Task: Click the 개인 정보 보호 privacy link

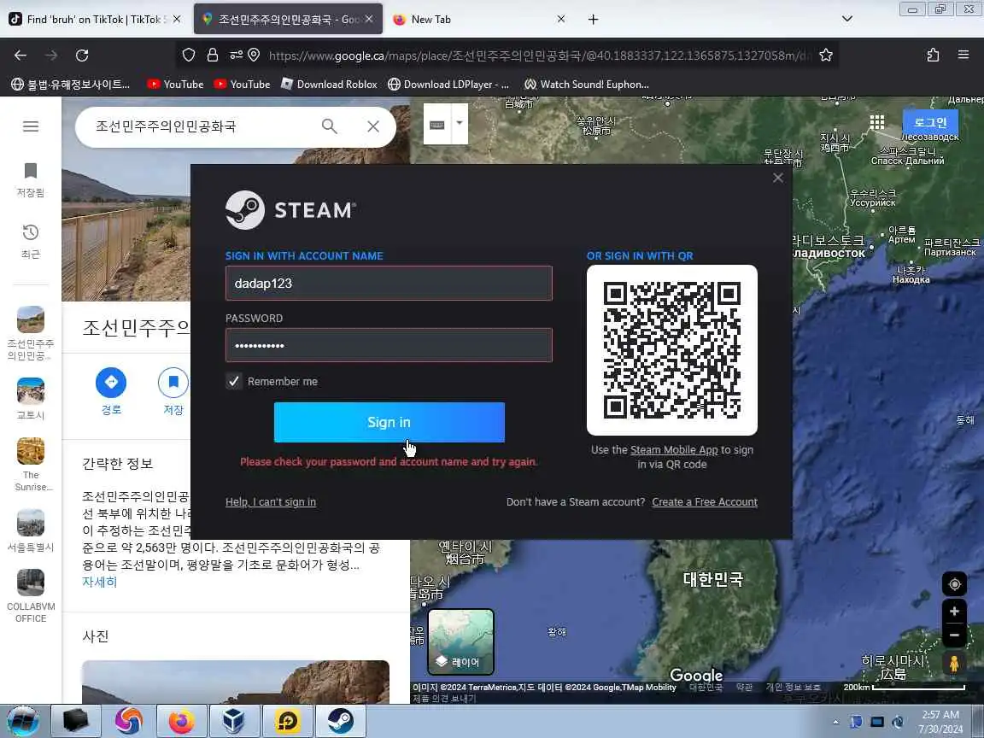Action: [793, 687]
